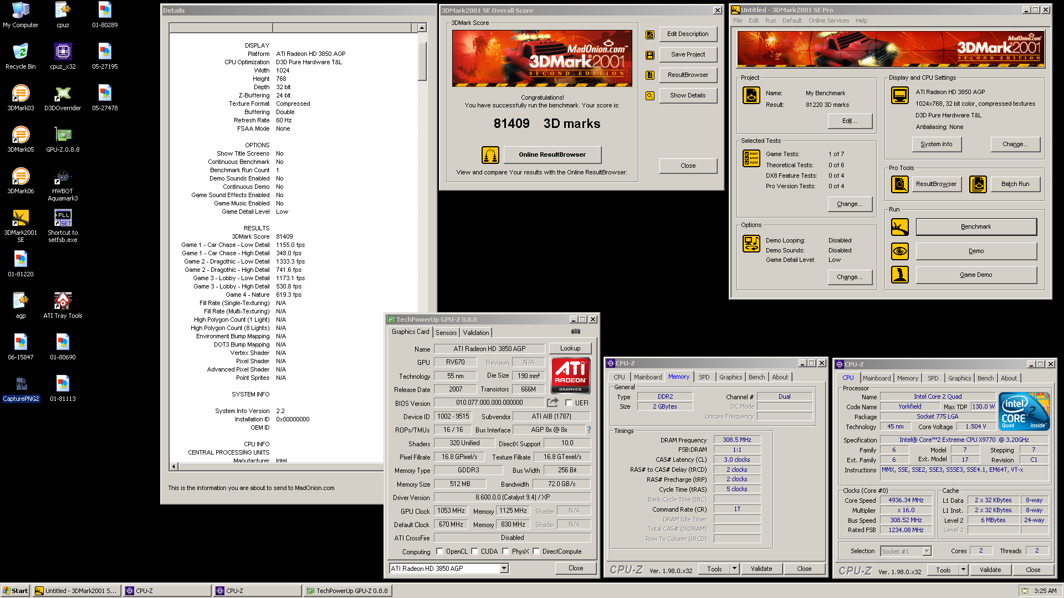Click the Start button on taskbar
1064x598 pixels.
point(16,591)
